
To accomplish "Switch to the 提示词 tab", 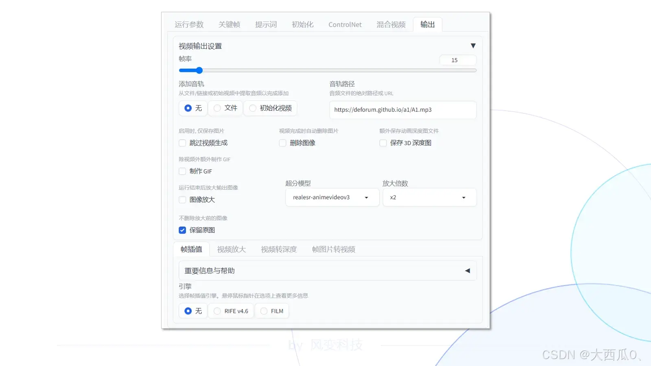I will 266,24.
